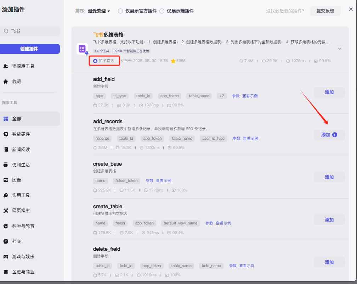Click the user_id_type parameter tag
Image resolution: width=357 pixels, height=284 pixels.
(x=213, y=138)
